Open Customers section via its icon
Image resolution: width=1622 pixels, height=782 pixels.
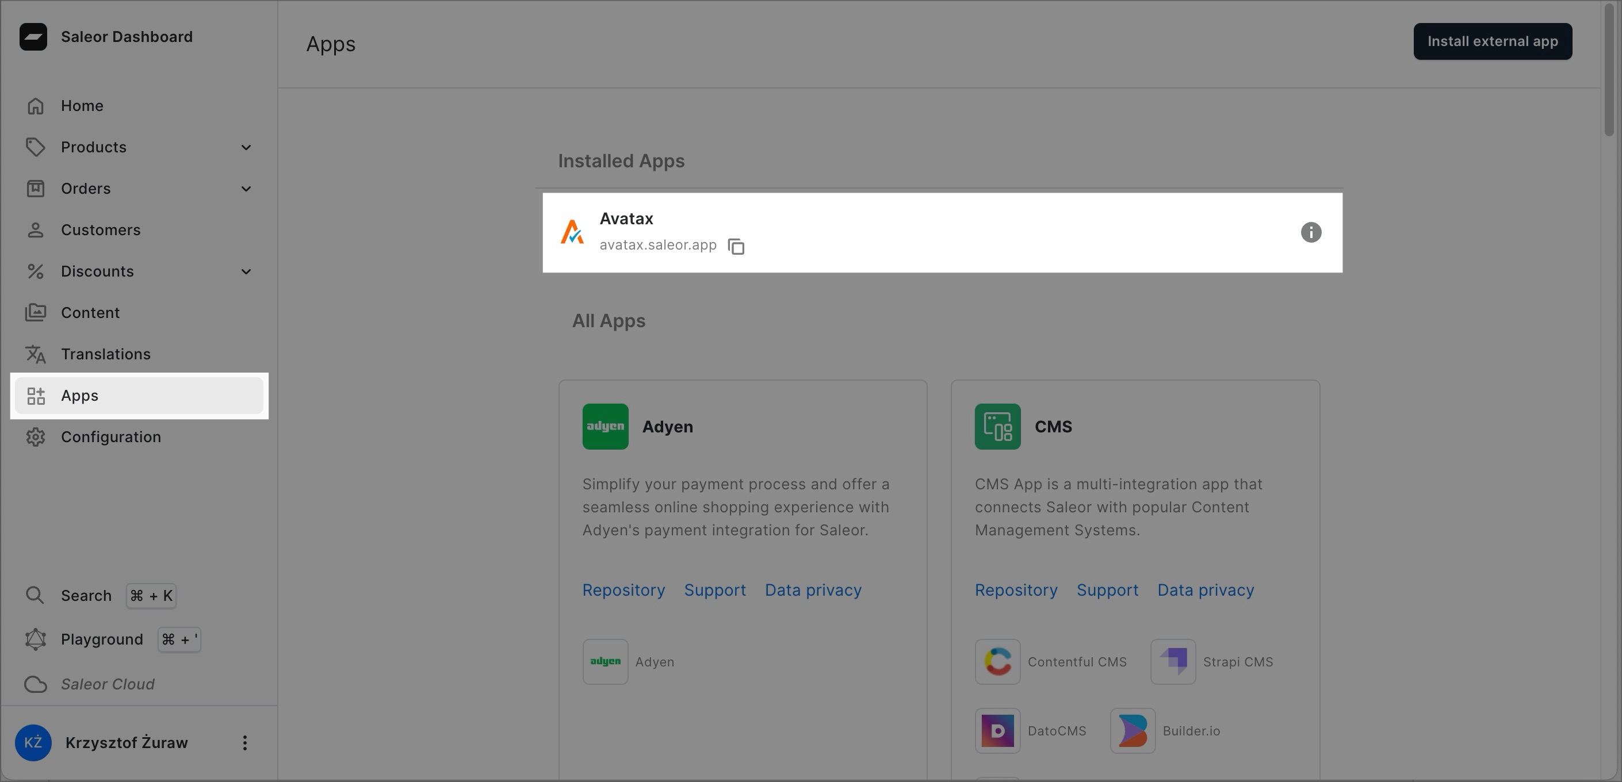click(36, 230)
